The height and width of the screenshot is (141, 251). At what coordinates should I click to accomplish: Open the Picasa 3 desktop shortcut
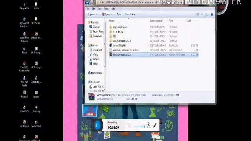24,94
